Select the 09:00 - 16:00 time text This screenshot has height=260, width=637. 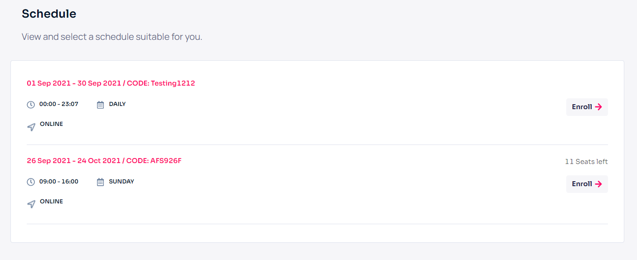pos(59,182)
